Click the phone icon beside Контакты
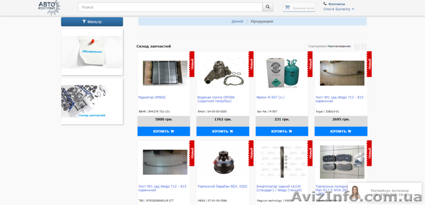 pyautogui.click(x=325, y=4)
